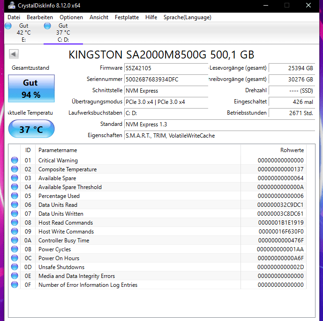The width and height of the screenshot is (323, 321).
Task: Select the Unsafe Shutdowns parameter name
Action: click(61, 267)
